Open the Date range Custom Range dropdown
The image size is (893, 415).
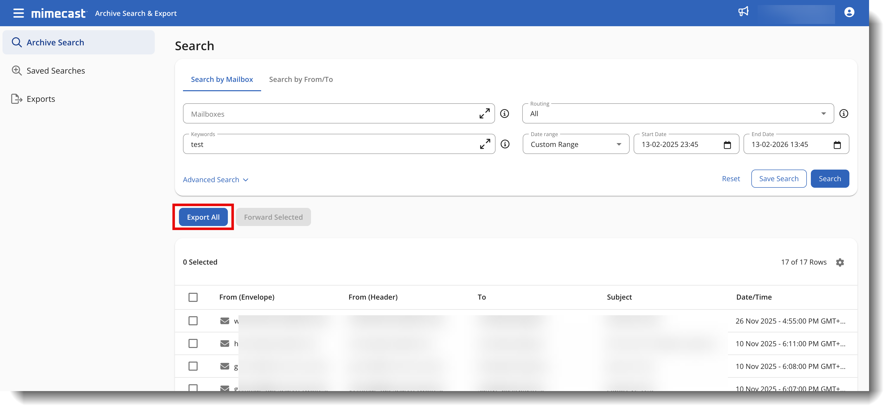(575, 144)
